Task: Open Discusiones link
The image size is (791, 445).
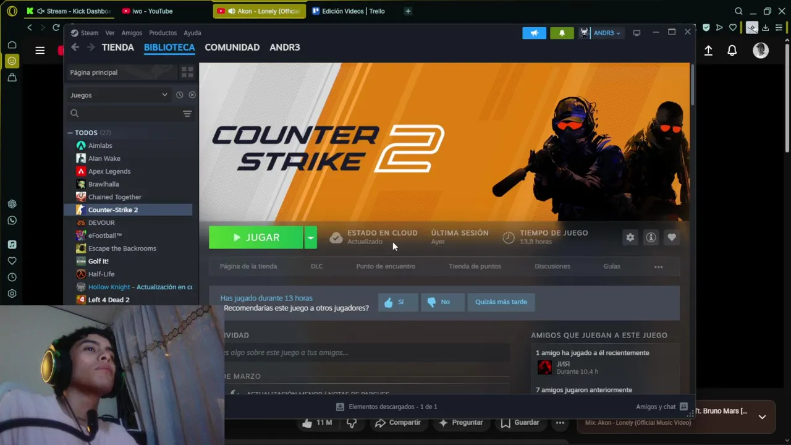Action: coord(552,266)
